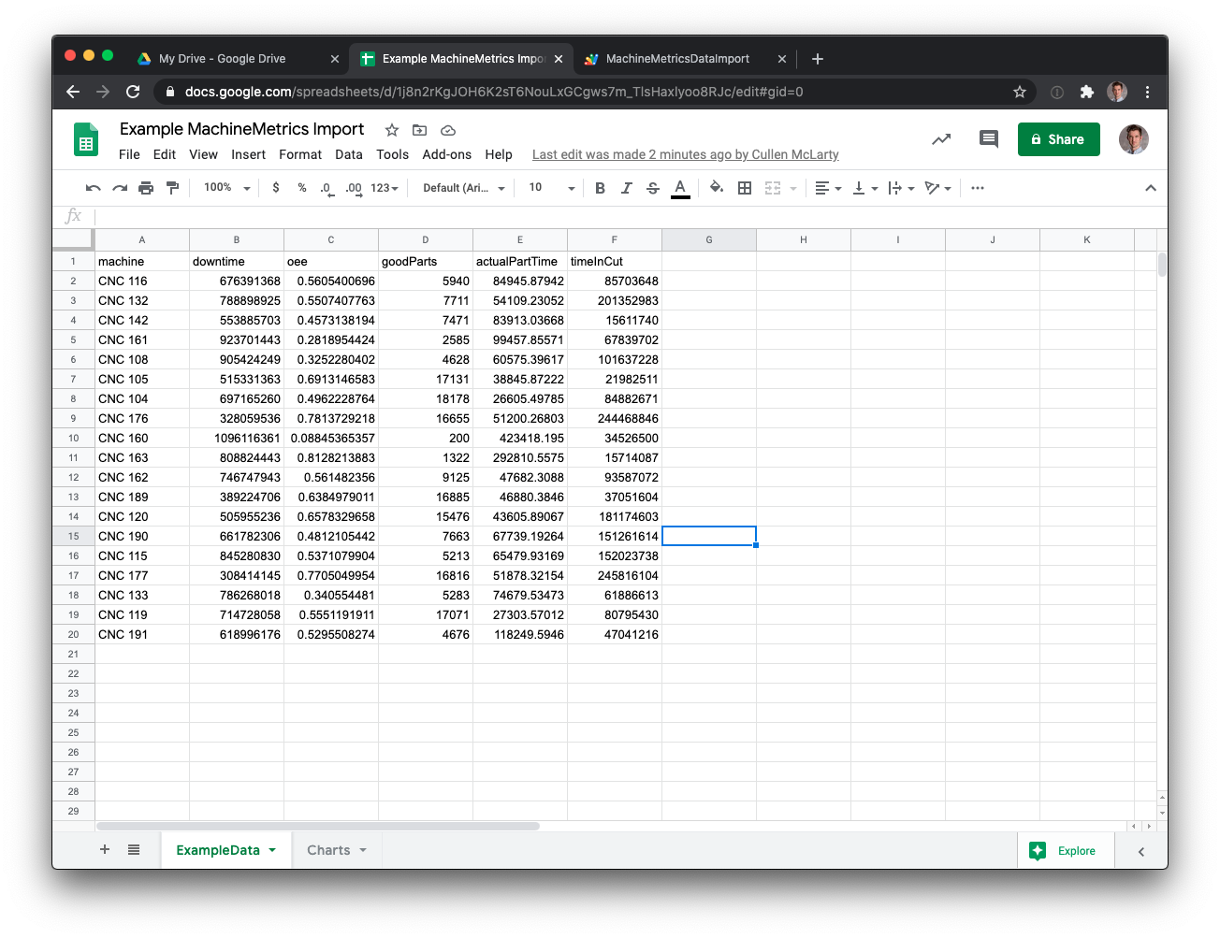Click the All Sheets list icon
Screen dimensions: 1220x938
(x=134, y=850)
